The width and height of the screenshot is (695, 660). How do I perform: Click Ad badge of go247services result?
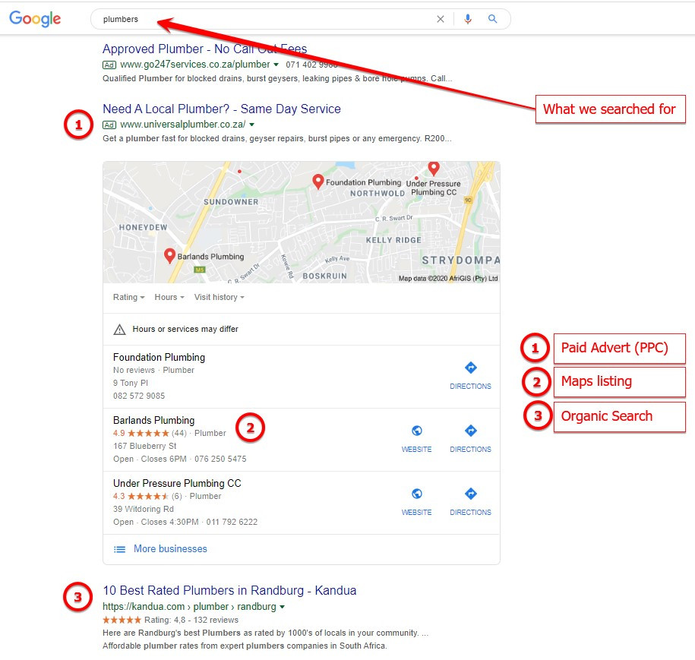click(x=109, y=65)
